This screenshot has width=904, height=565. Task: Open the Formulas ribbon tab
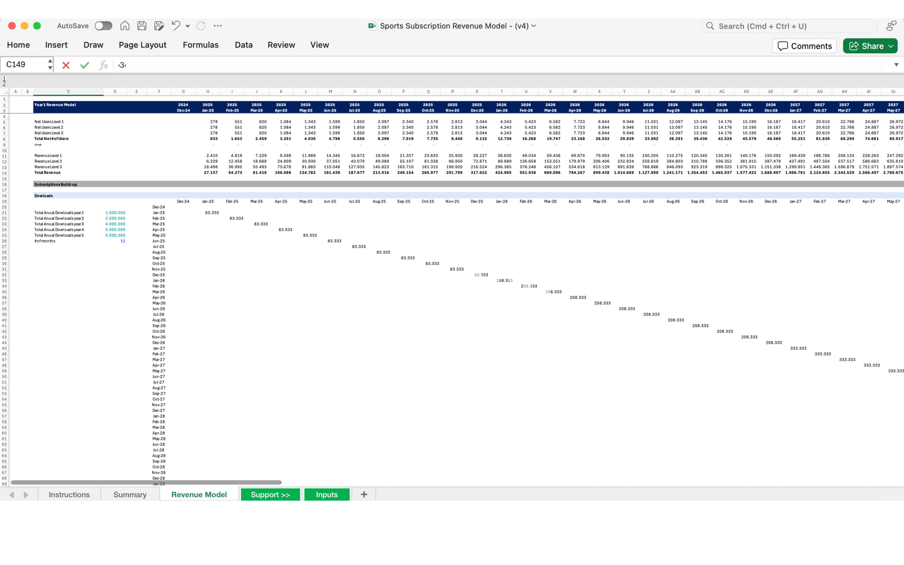[x=201, y=45]
